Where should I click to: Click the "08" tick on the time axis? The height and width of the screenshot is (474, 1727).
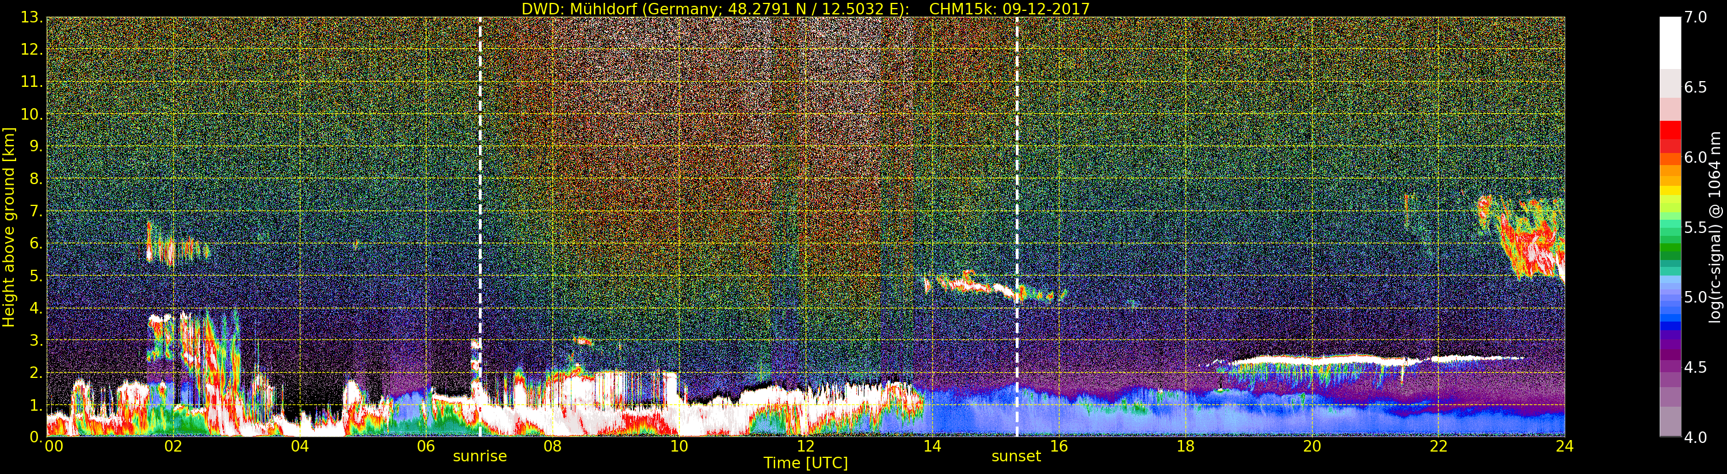pos(552,446)
